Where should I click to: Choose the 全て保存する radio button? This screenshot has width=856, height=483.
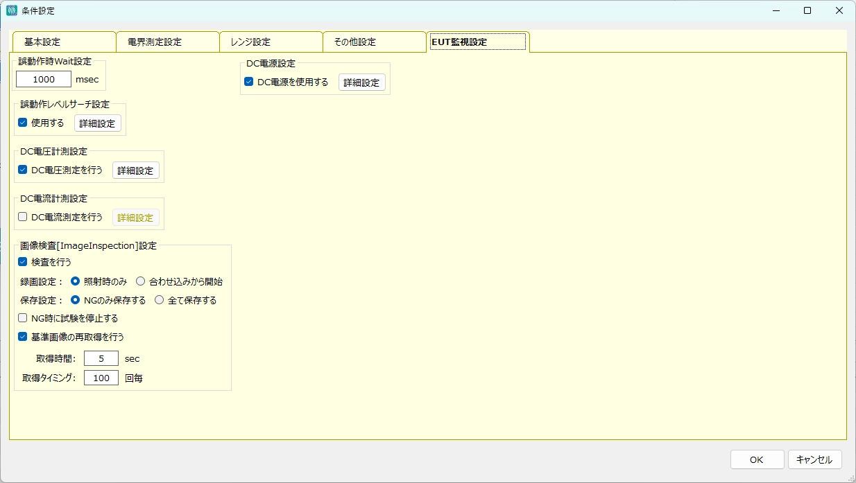160,300
